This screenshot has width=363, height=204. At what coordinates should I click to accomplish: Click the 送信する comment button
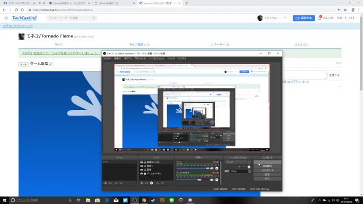point(334,75)
